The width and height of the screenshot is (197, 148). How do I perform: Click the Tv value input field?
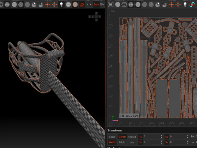tap(151, 142)
